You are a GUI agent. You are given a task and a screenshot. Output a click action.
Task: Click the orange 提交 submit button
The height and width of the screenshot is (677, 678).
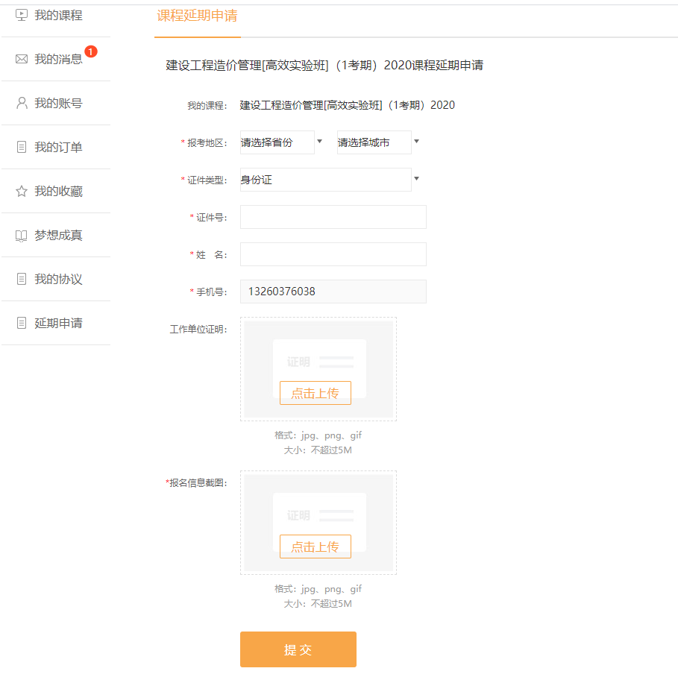pos(298,649)
